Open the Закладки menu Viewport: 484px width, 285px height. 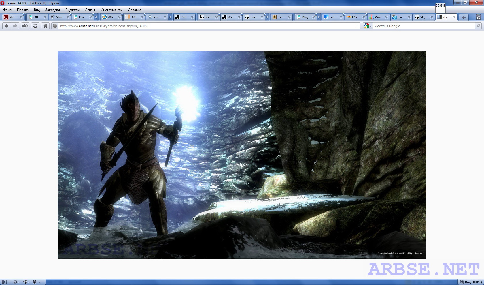[x=52, y=10]
